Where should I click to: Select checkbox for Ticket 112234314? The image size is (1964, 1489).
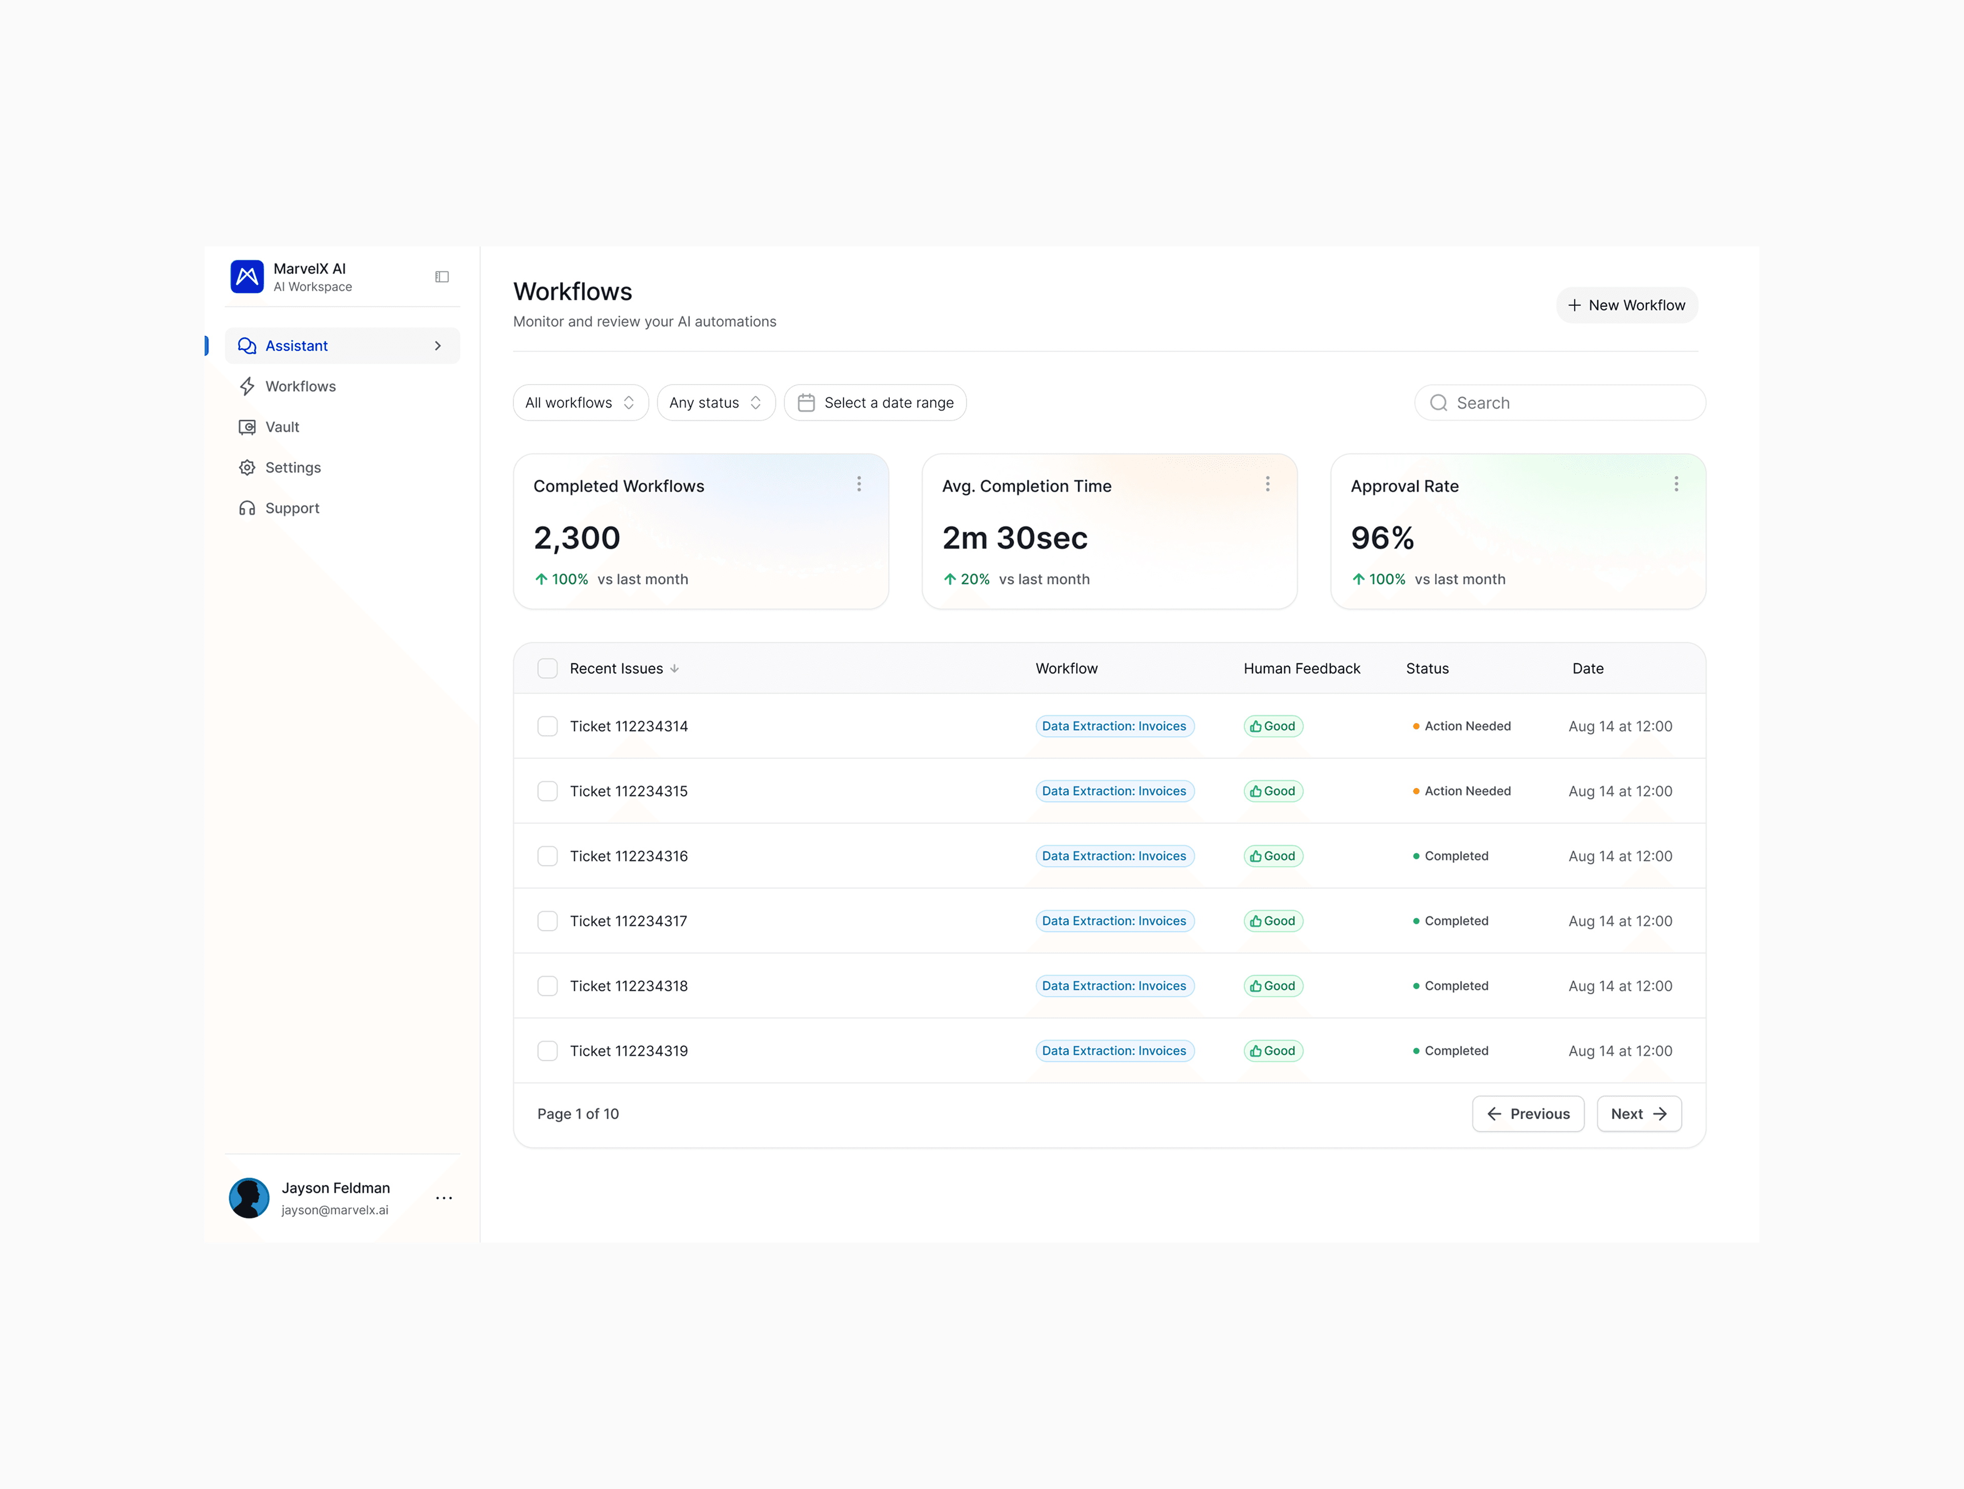point(548,726)
